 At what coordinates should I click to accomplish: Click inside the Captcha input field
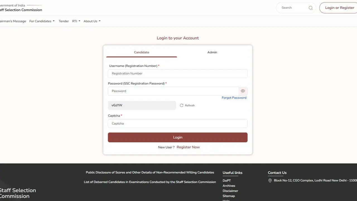pos(178,123)
